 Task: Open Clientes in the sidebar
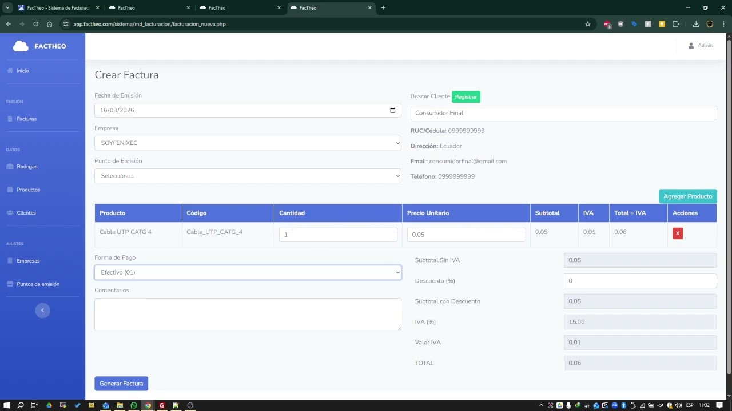pyautogui.click(x=21, y=213)
